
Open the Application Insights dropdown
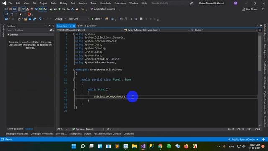[x=104, y=9]
